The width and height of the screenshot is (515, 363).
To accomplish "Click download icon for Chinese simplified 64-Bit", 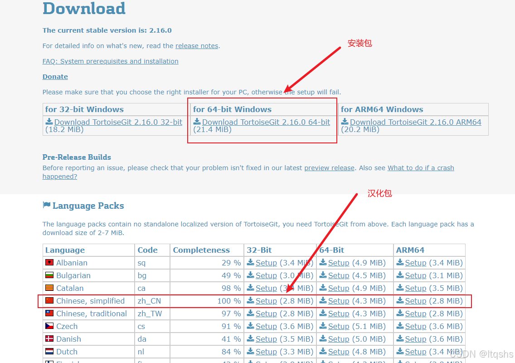I will coord(323,300).
